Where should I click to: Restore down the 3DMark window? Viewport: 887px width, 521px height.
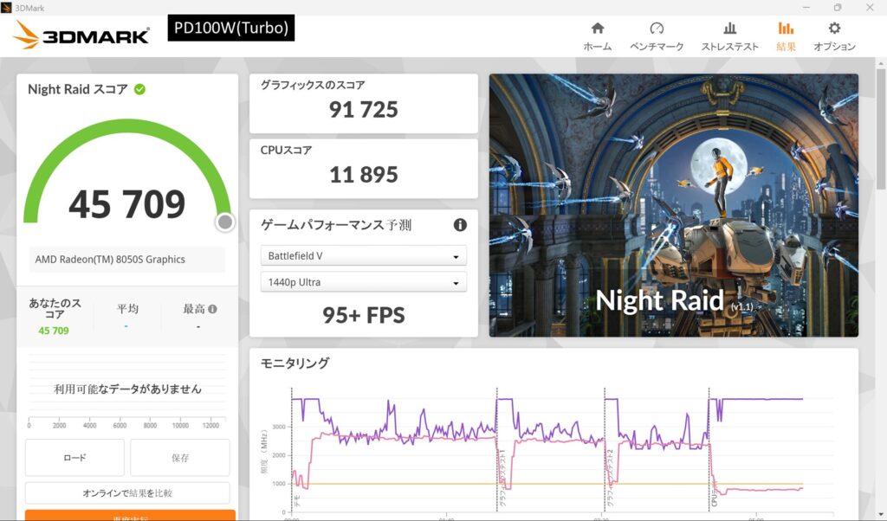pyautogui.click(x=838, y=7)
